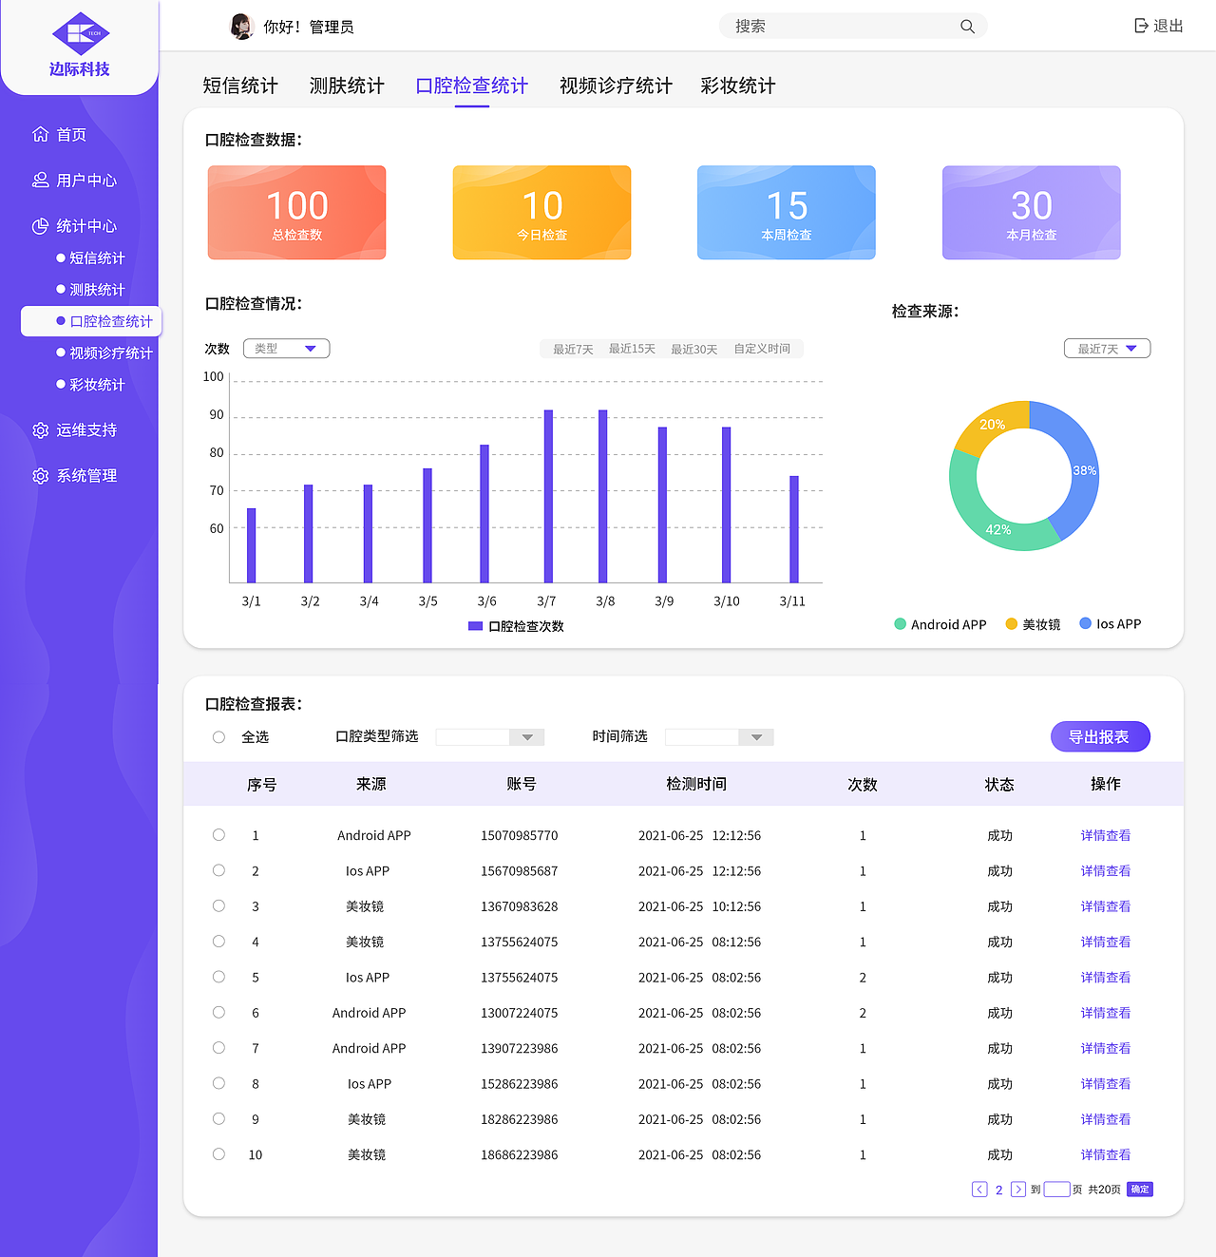Screen dimensions: 1216x1257
Task: Select the 全选 radio button
Action: click(218, 736)
